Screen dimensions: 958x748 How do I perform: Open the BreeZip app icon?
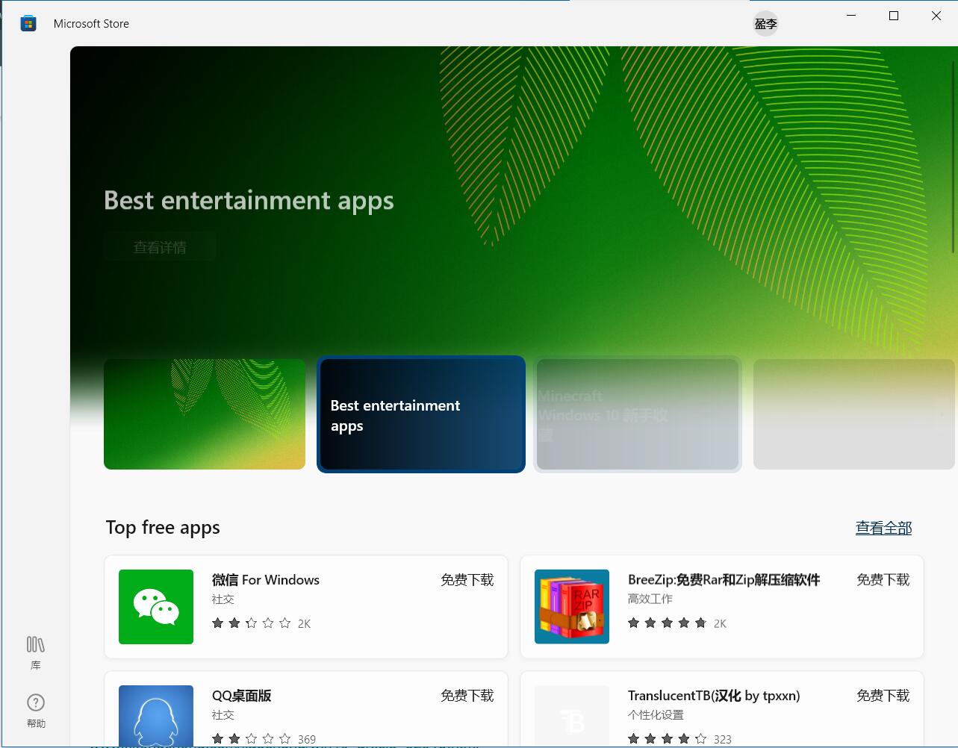coord(572,607)
